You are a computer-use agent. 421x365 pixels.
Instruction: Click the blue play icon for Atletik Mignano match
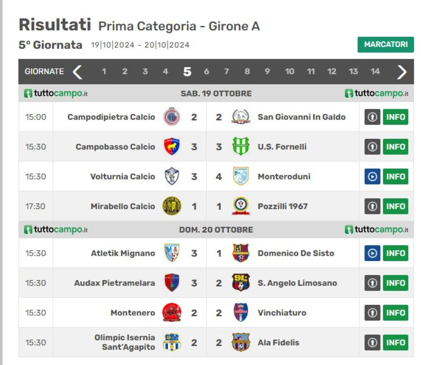click(x=372, y=253)
